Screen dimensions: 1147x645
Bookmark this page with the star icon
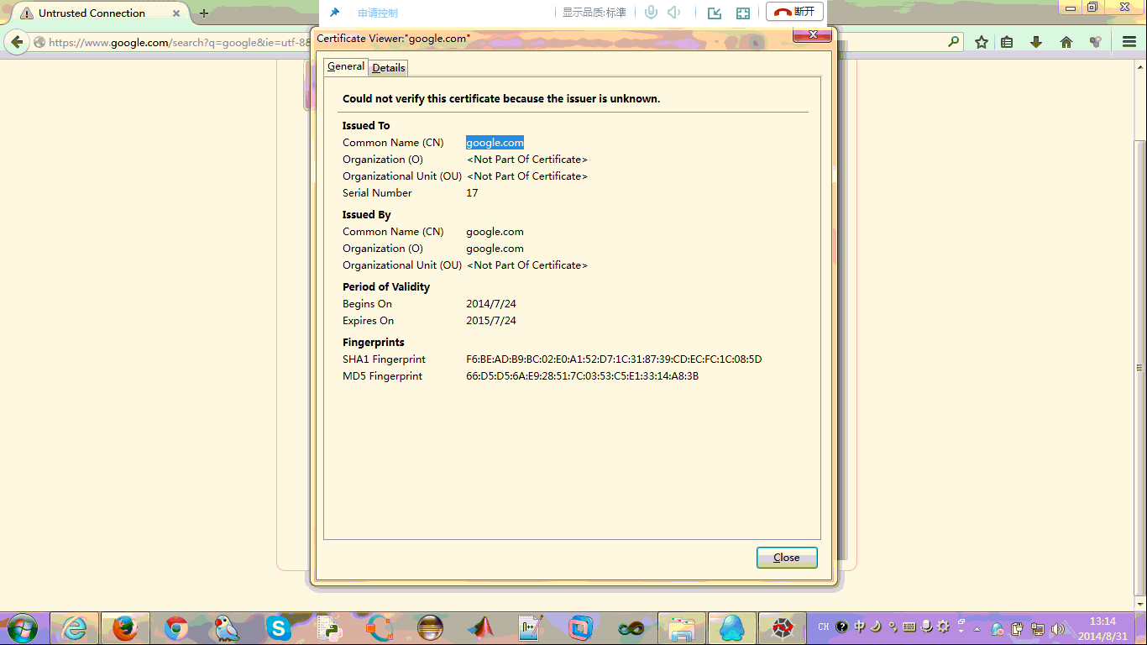981,42
